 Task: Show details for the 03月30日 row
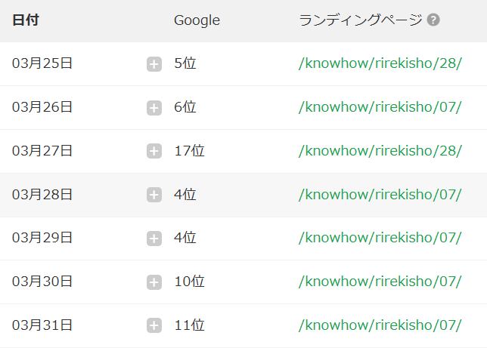[154, 282]
